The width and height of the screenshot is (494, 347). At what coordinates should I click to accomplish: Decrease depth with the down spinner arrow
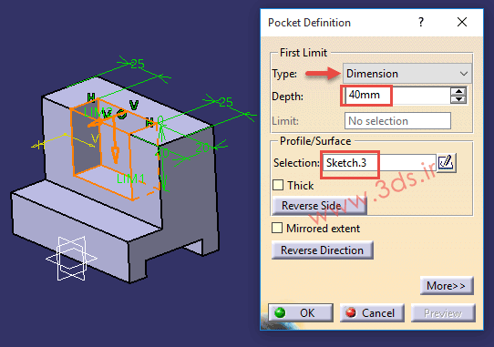(x=458, y=99)
